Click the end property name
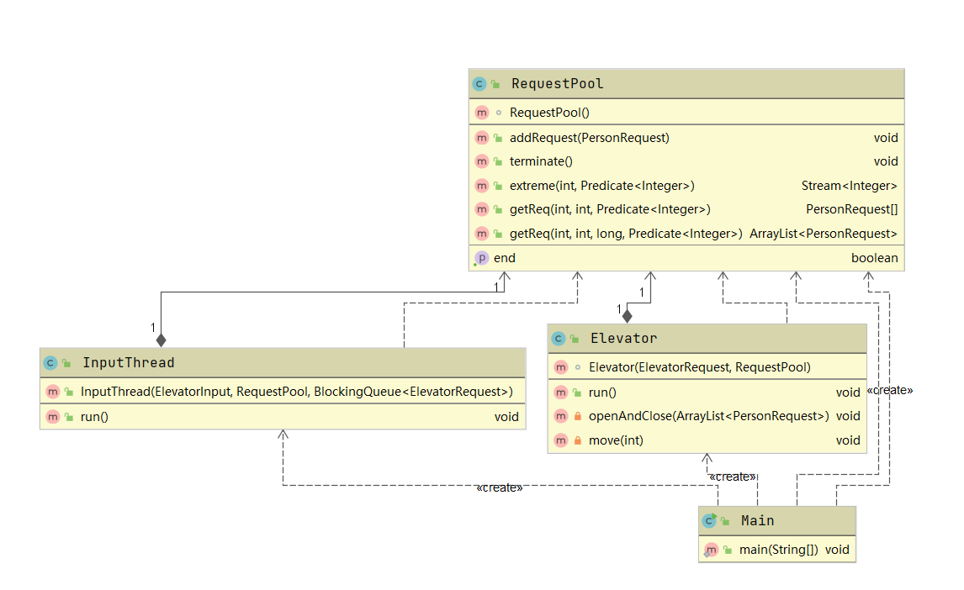Screen dimensions: 964x590 pyautogui.click(x=505, y=259)
